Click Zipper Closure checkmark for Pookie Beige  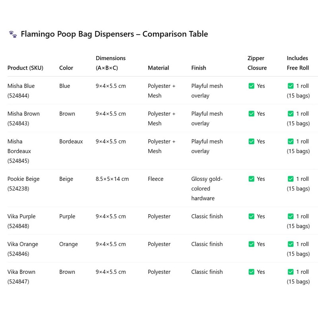point(251,179)
